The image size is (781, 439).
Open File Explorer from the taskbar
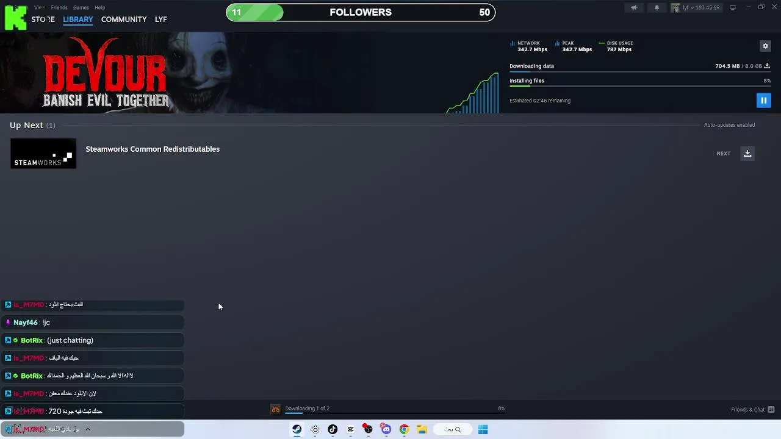pyautogui.click(x=422, y=429)
